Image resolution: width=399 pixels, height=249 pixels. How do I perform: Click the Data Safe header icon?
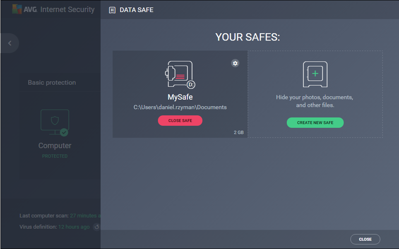tap(112, 10)
